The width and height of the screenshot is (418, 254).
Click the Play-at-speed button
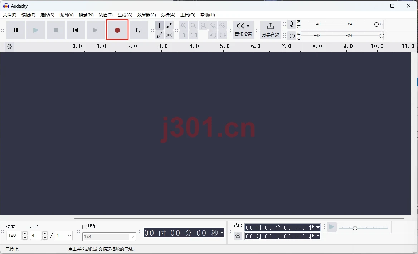332,227
